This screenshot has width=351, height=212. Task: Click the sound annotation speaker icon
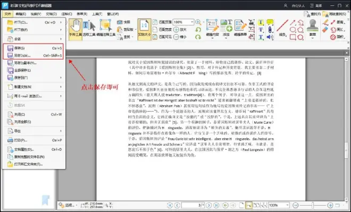coord(270,37)
